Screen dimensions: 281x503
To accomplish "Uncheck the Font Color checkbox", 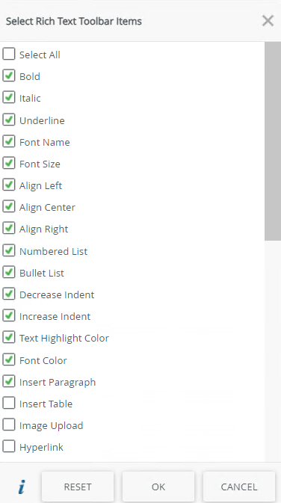I will (9, 359).
